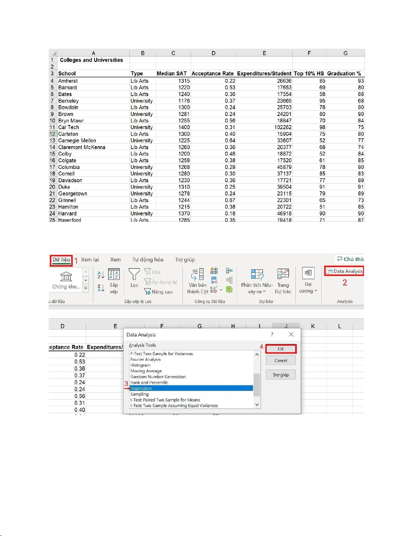Close the Data Analysis dialog
Image resolution: width=414 pixels, height=536 pixels.
[291, 334]
